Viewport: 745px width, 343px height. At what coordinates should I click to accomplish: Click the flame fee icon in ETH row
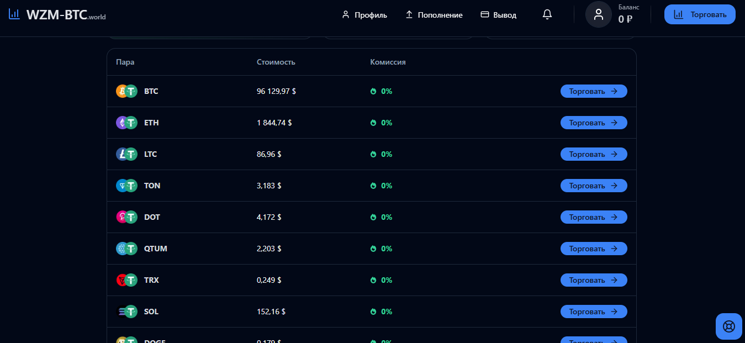[373, 123]
